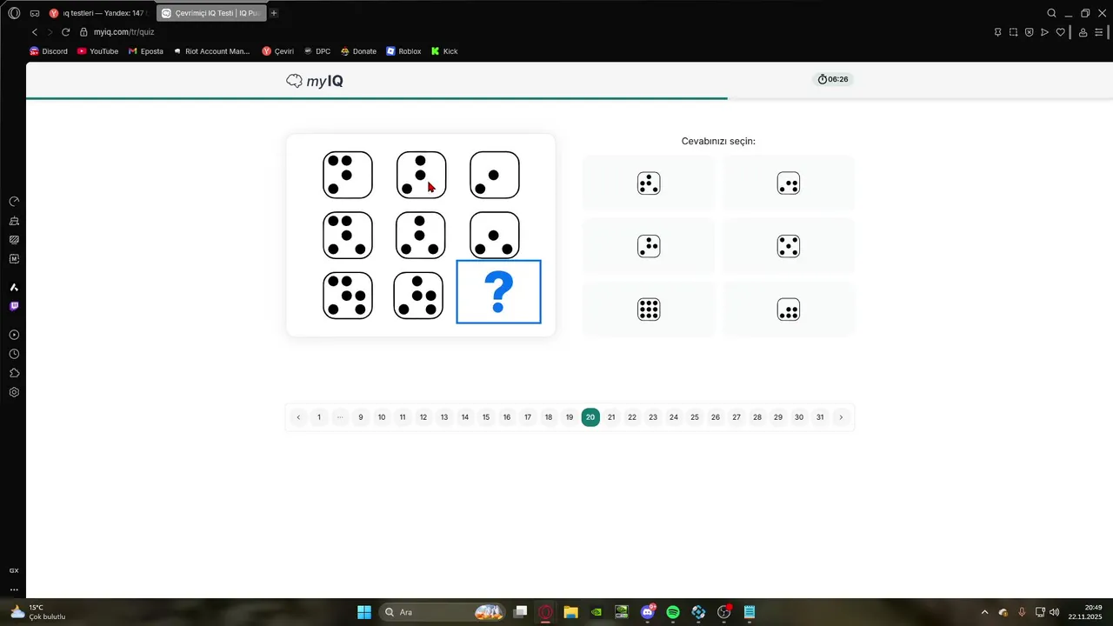Open a new tab with plus button
Viewport: 1113px width, 626px height.
(x=274, y=13)
